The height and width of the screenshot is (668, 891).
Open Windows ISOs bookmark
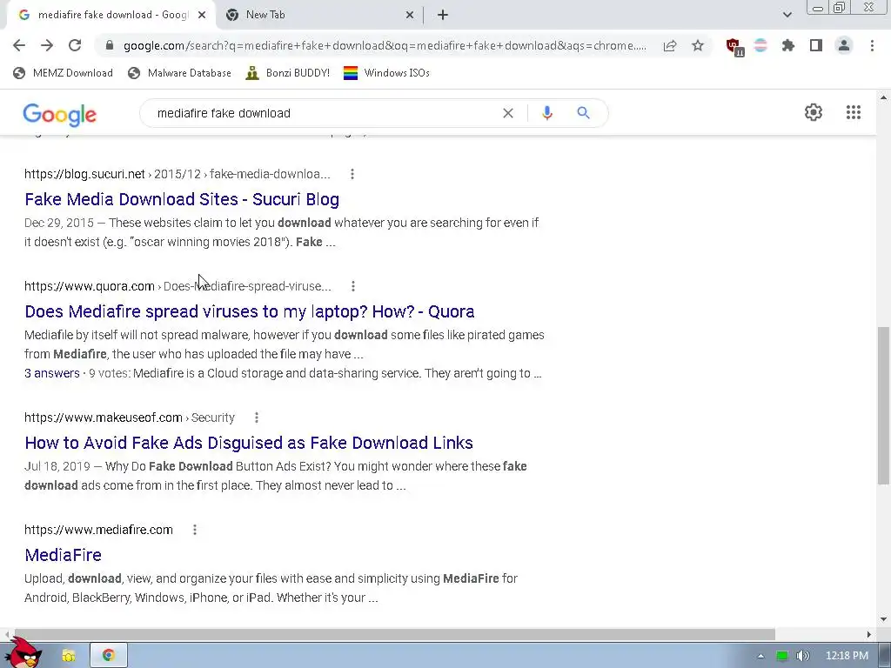tap(386, 73)
